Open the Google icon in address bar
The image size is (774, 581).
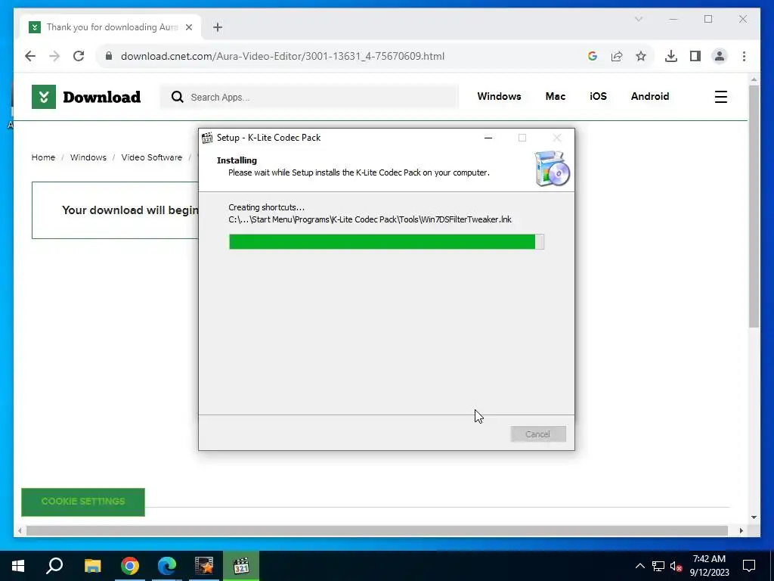(x=593, y=56)
